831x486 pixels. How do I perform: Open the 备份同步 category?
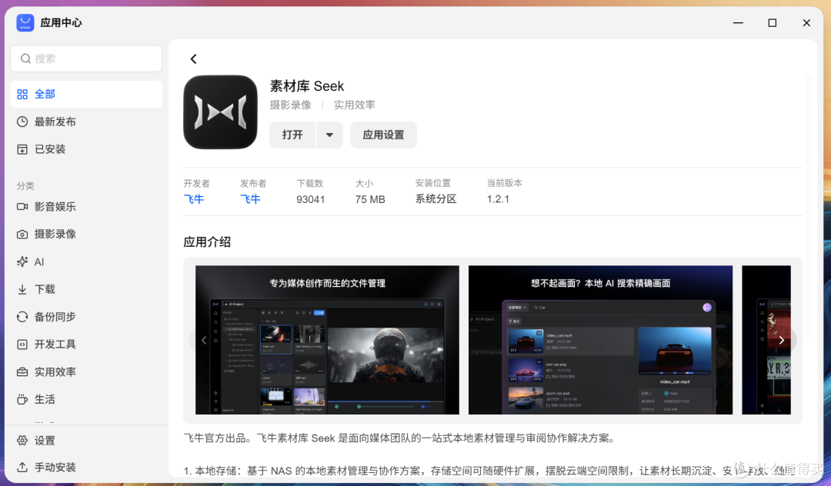[x=86, y=317]
